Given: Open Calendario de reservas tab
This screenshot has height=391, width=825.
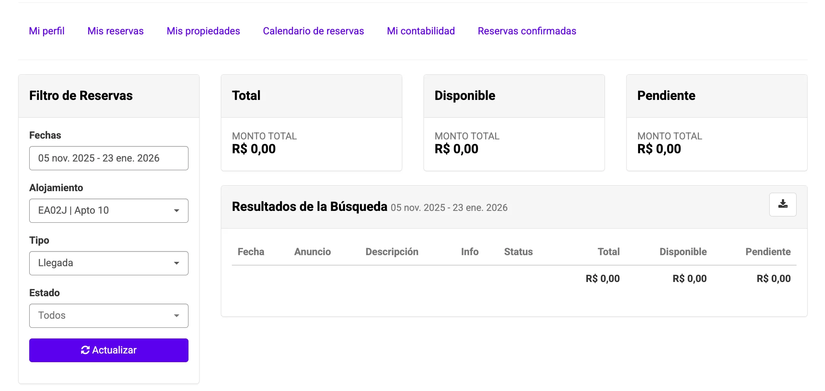Looking at the screenshot, I should (313, 31).
